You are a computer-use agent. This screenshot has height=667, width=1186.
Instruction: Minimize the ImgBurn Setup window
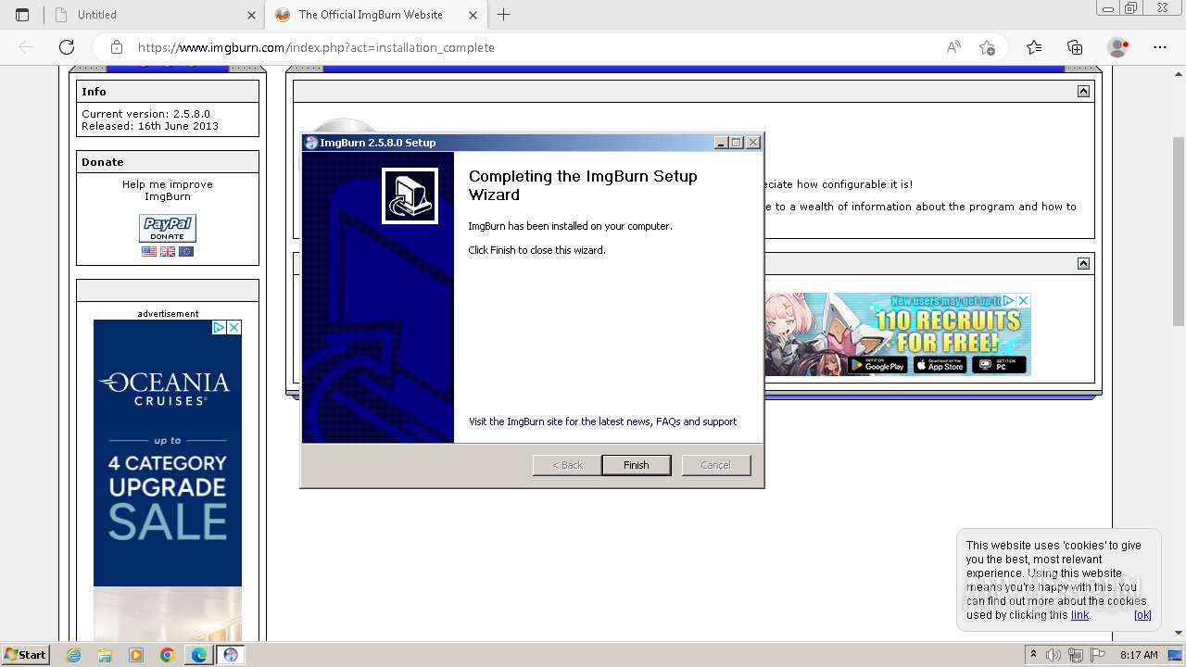coord(721,143)
